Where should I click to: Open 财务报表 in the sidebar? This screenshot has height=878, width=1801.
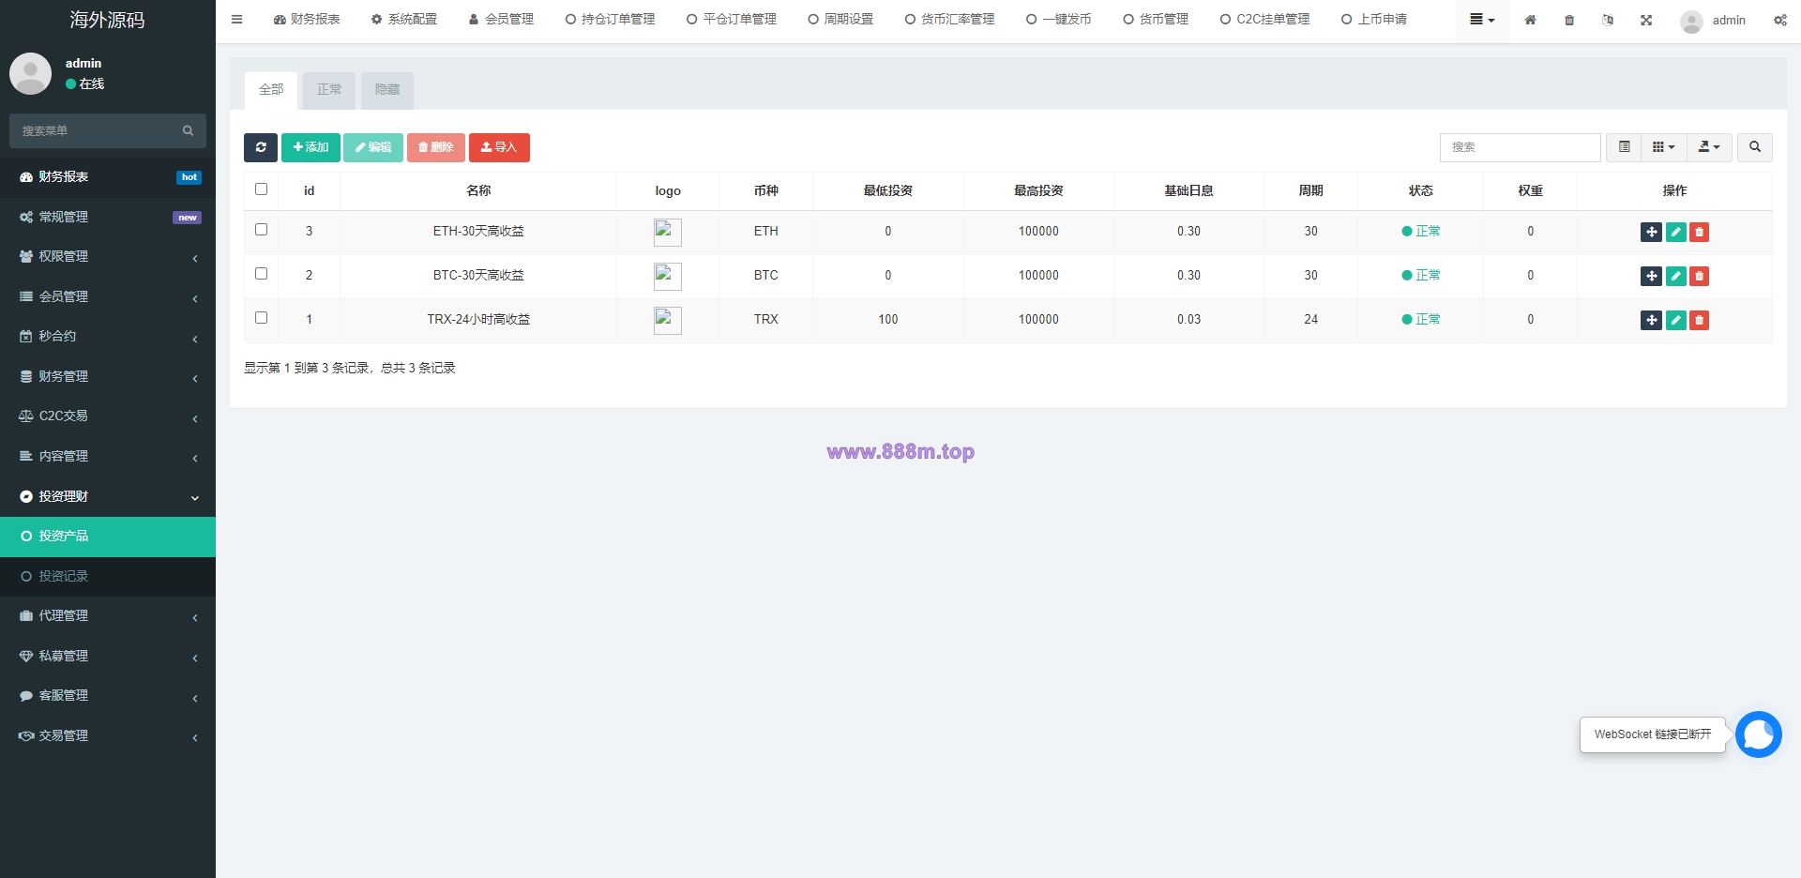click(x=108, y=176)
